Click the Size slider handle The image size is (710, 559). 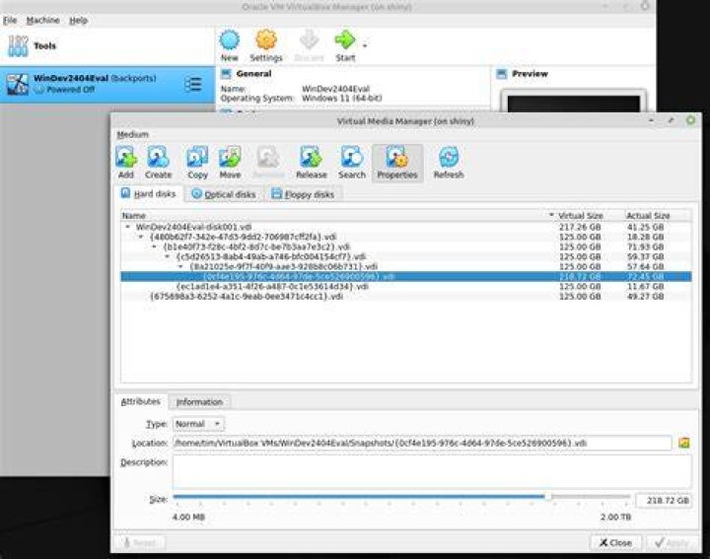click(x=547, y=497)
